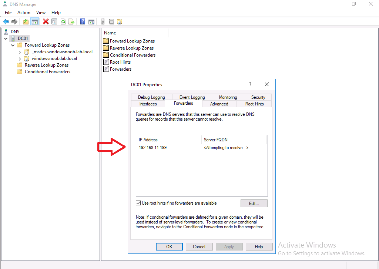Select Forwarders item in right pane
This screenshot has height=269, width=379.
pyautogui.click(x=121, y=69)
